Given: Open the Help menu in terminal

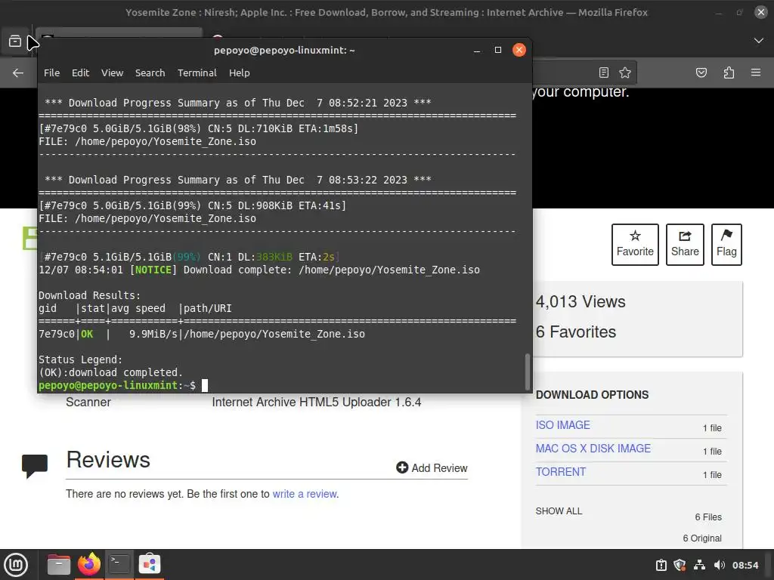Looking at the screenshot, I should 240,73.
